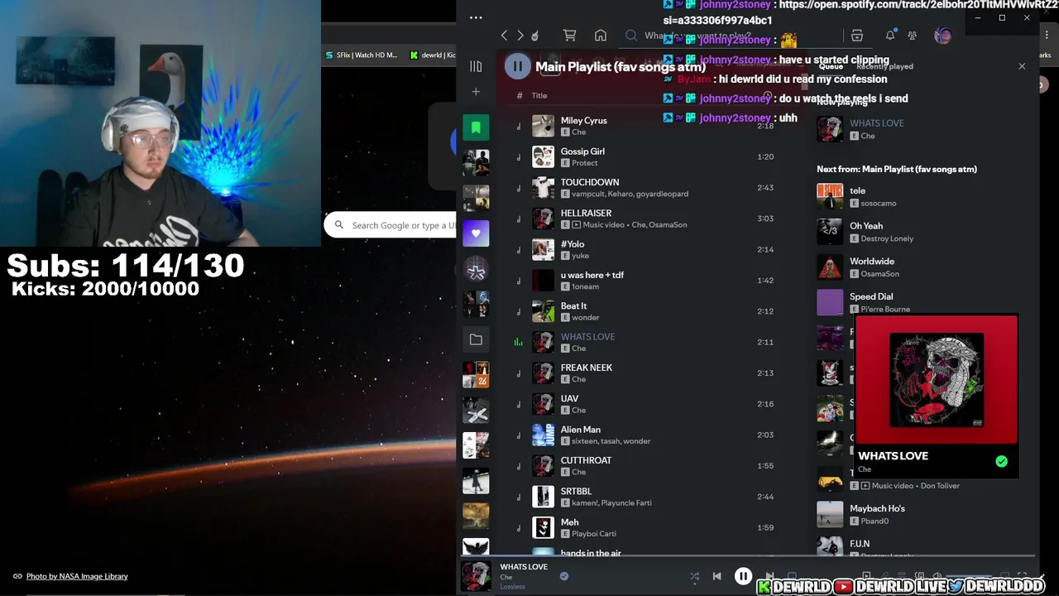Click WHATS LOVE popup album cover
This screenshot has height=596, width=1059.
coord(937,380)
